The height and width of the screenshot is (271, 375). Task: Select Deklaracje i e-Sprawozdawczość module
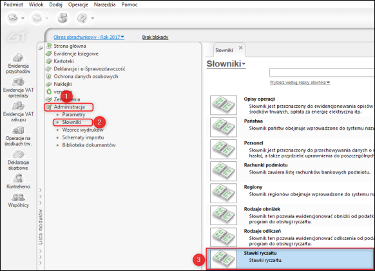(89, 69)
